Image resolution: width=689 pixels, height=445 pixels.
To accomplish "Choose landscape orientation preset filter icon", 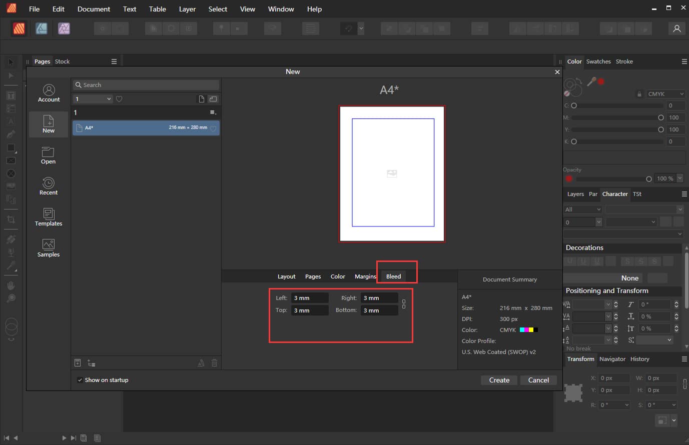I will (x=213, y=99).
